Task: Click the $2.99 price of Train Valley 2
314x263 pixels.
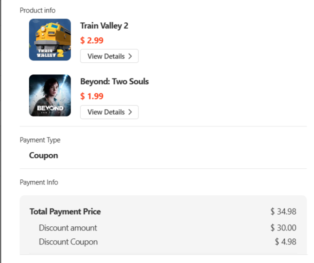Action: click(x=92, y=40)
